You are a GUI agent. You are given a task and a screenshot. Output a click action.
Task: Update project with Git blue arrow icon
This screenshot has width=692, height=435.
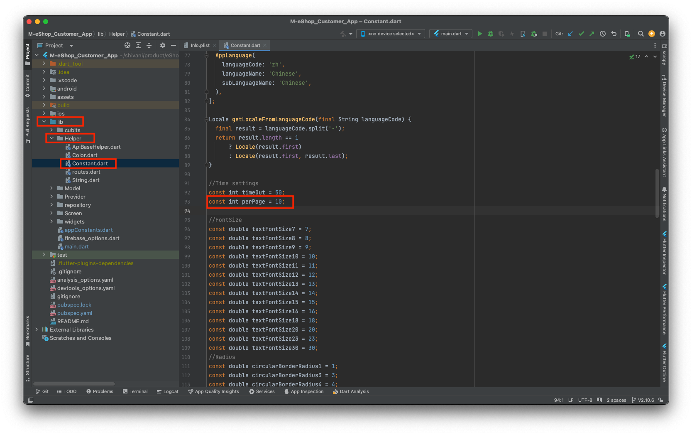click(570, 34)
